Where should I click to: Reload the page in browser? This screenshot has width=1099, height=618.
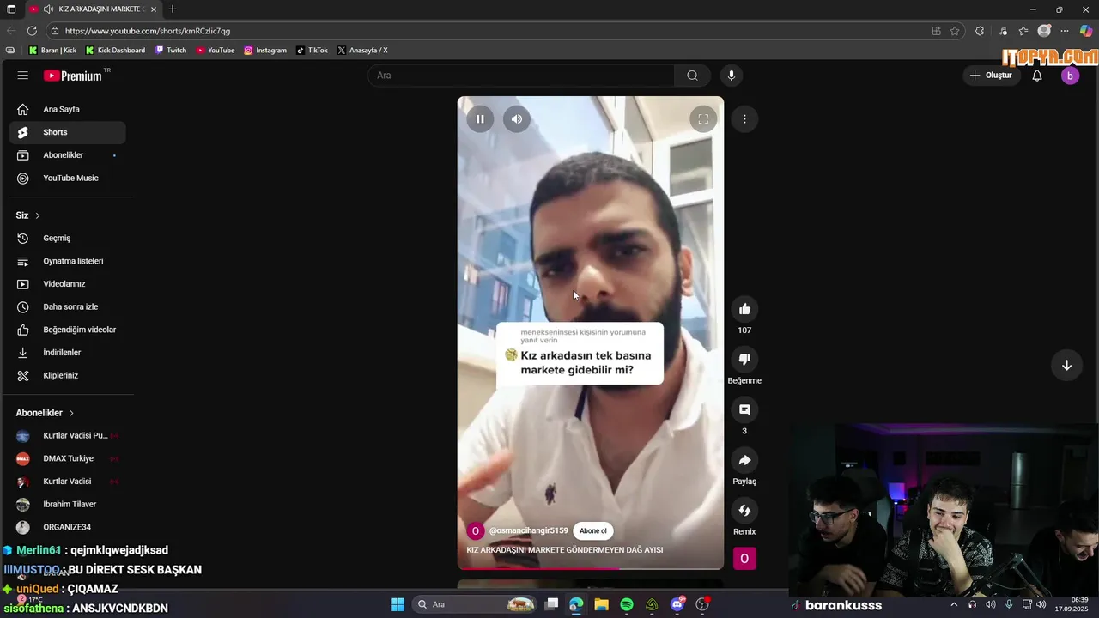(x=32, y=31)
